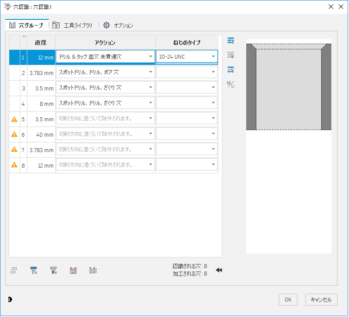Expand the header chevron above row numbers
Image resolution: width=349 pixels, height=317 pixels.
pyautogui.click(x=24, y=37)
